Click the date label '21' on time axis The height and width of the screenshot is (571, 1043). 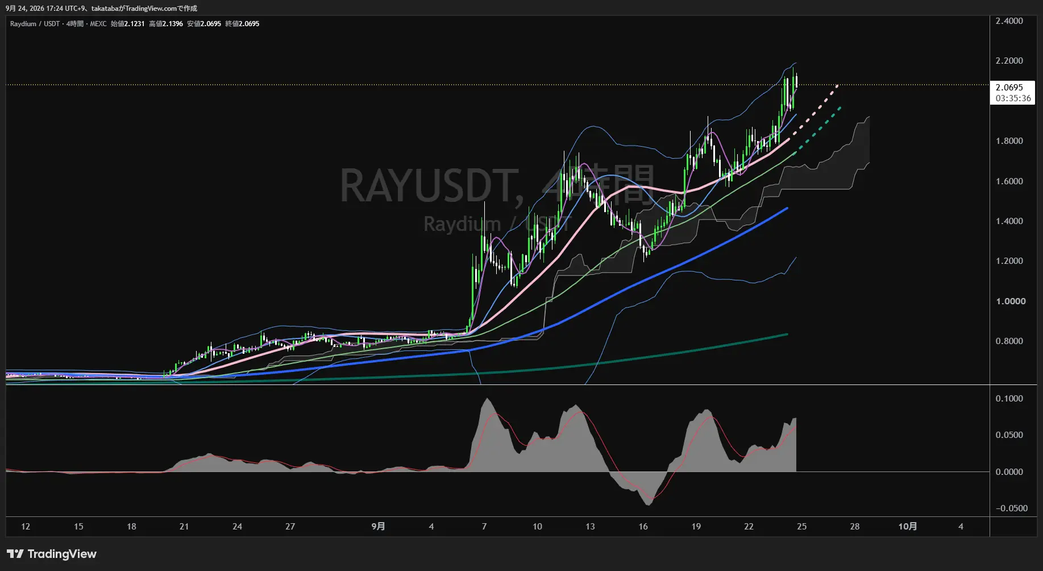point(184,527)
